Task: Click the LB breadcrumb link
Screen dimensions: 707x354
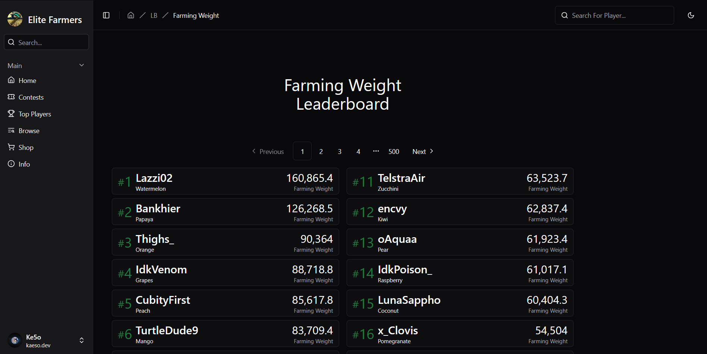Action: (x=154, y=16)
